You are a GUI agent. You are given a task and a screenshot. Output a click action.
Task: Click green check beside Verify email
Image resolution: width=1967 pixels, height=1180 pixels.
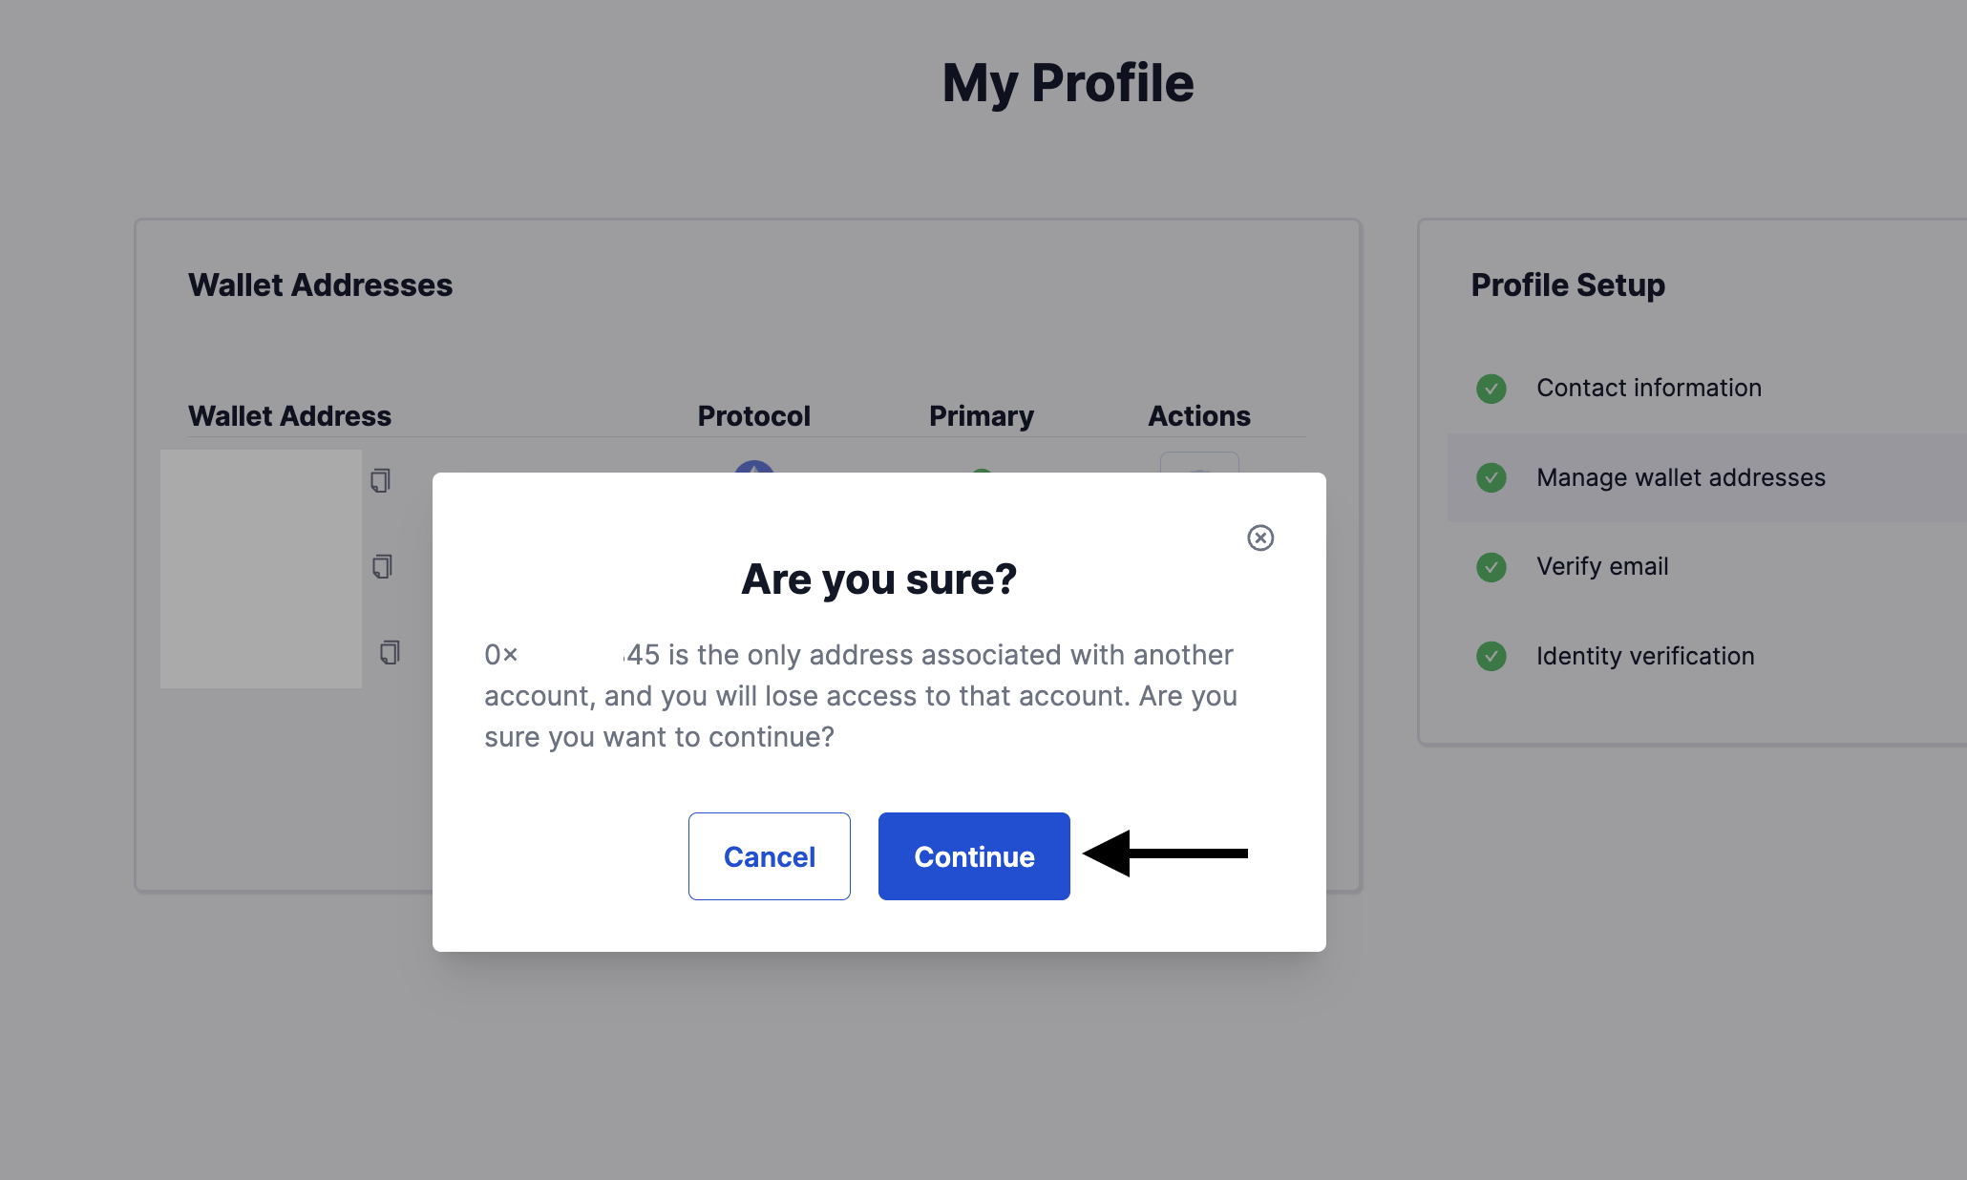coord(1491,567)
